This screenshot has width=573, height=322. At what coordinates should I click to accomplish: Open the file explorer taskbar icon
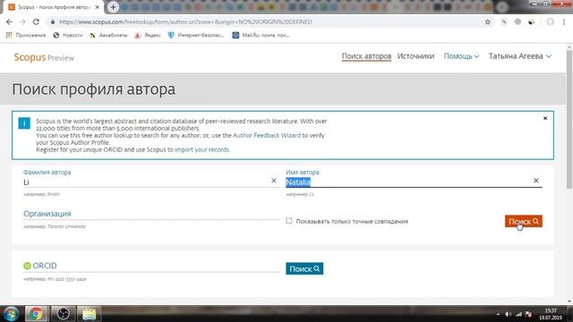(89, 314)
